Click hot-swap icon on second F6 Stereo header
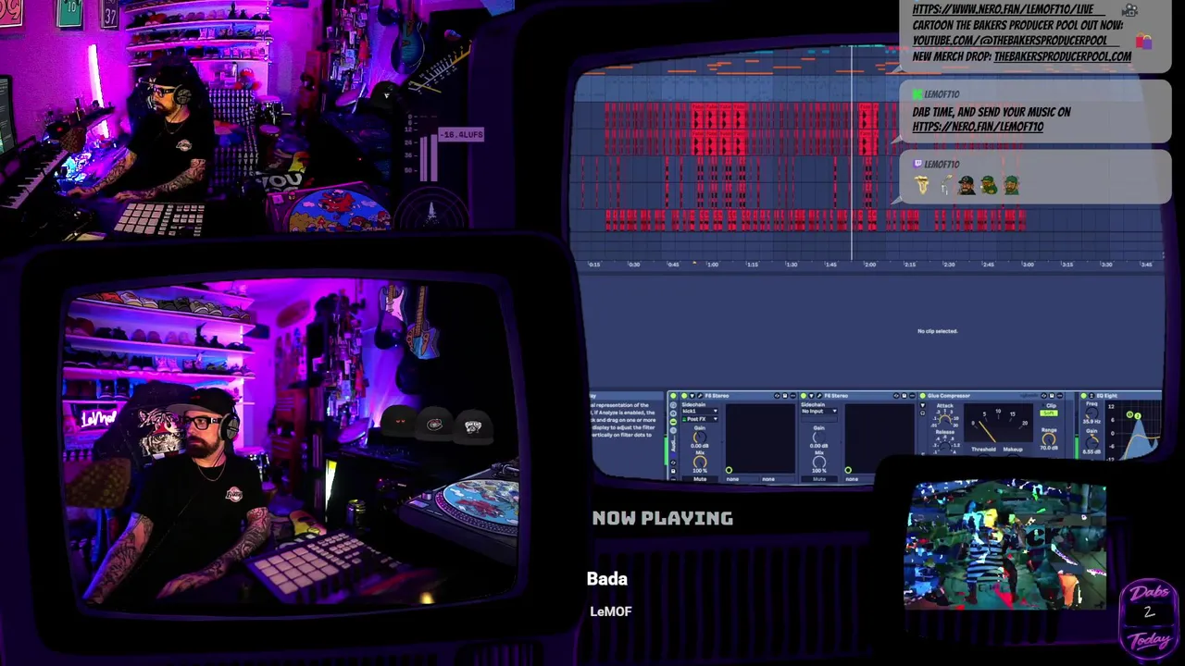Screen dimensions: 1185x666 coord(896,396)
